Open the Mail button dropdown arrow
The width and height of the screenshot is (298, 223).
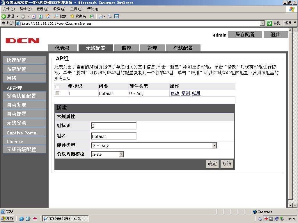[104, 16]
